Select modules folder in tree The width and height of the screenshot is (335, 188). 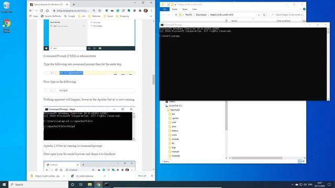[x=176, y=156]
